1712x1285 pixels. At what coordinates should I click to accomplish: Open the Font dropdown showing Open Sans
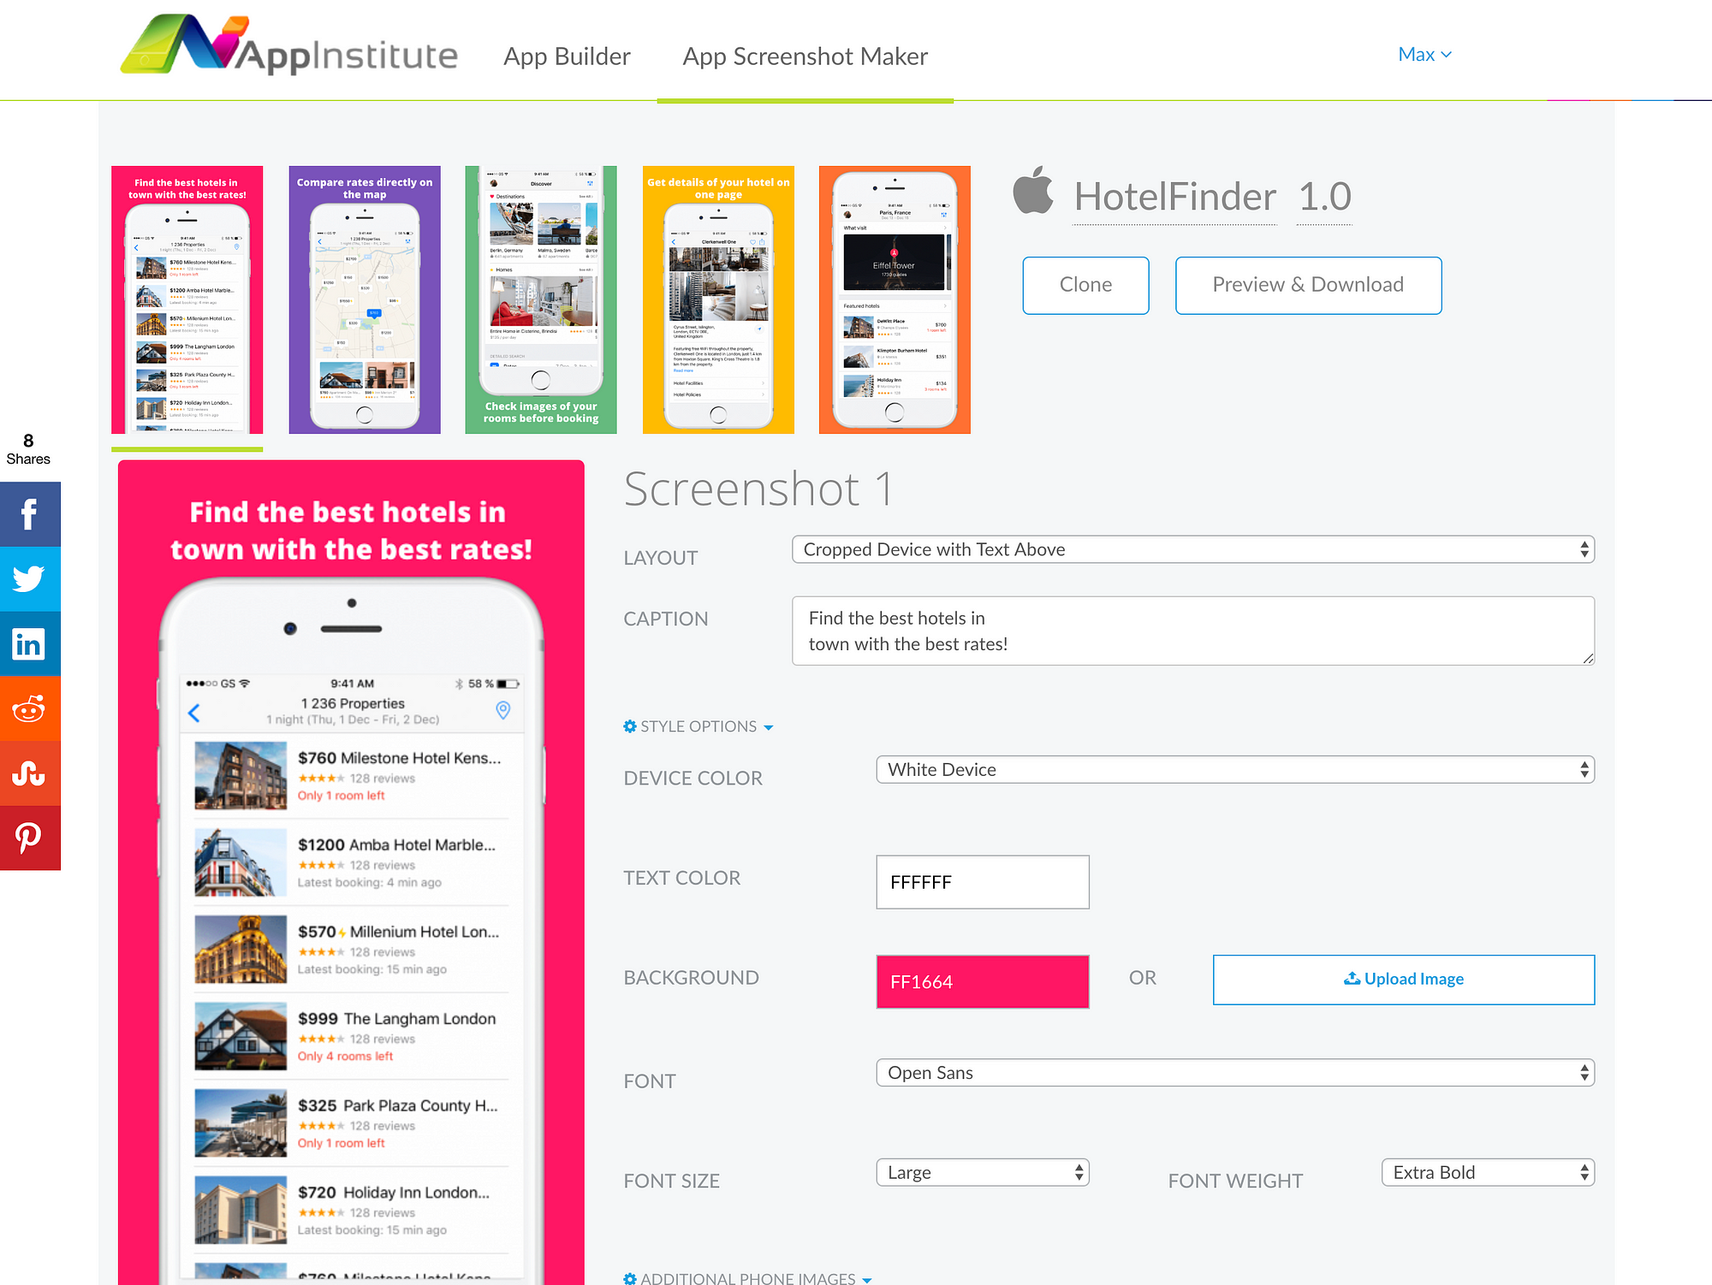click(x=1235, y=1073)
